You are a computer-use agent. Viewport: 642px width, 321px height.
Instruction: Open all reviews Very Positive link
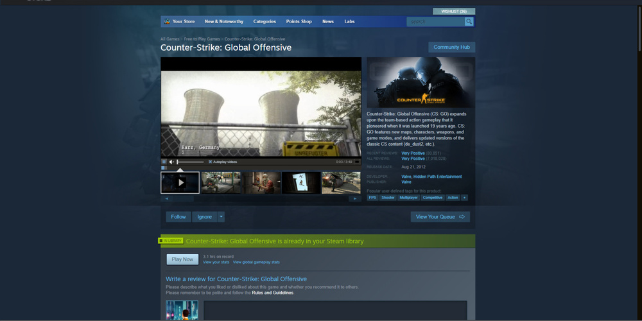(x=413, y=159)
